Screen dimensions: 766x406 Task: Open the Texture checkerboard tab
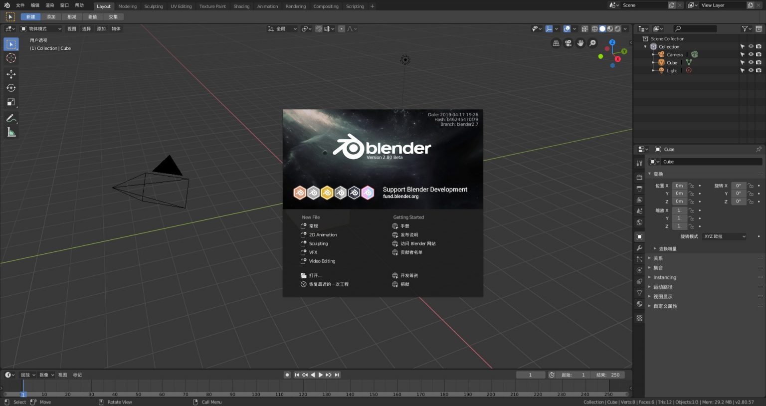(x=639, y=318)
